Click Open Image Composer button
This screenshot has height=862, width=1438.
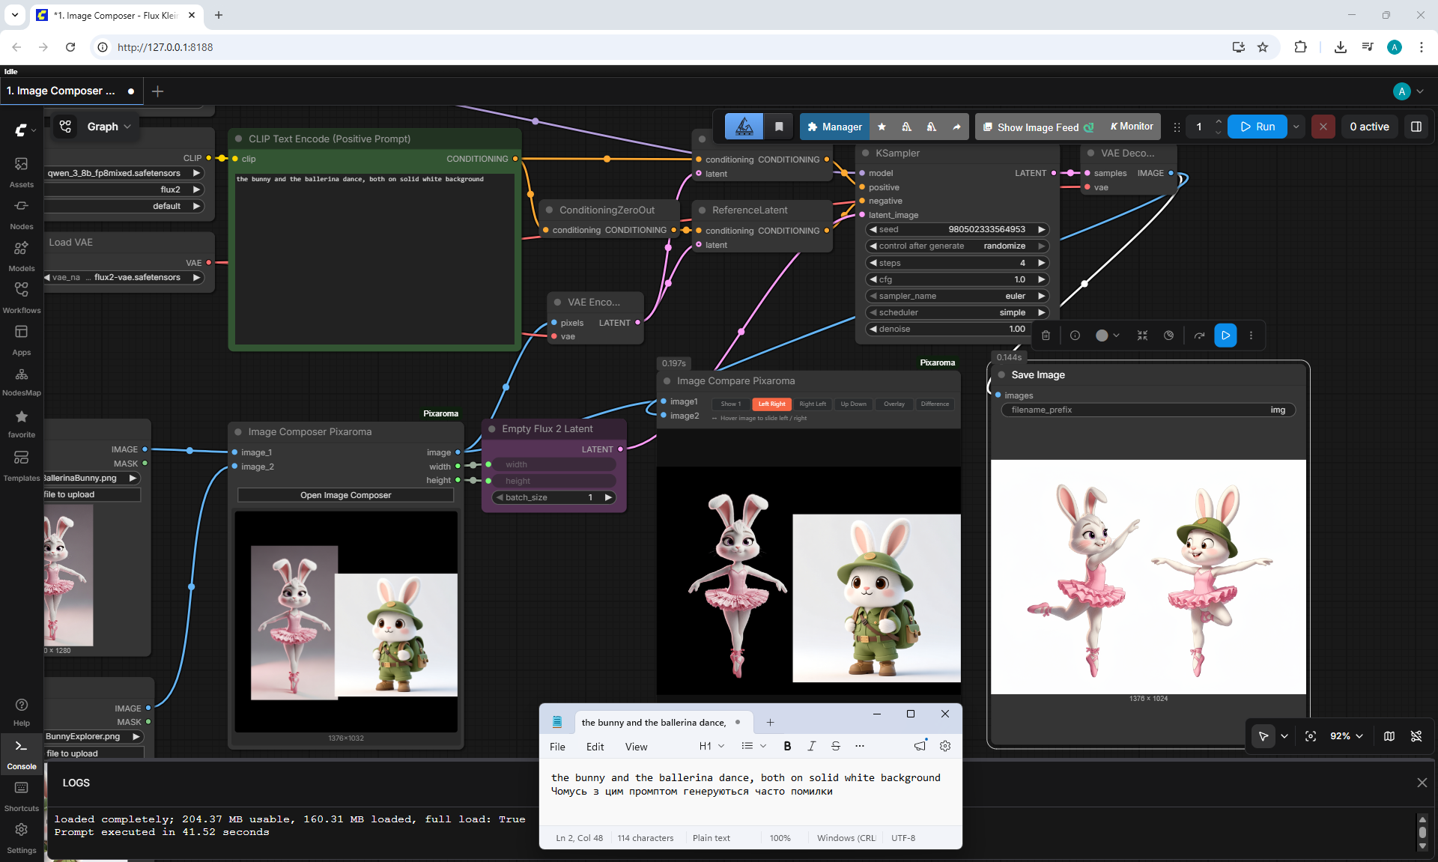pyautogui.click(x=345, y=495)
